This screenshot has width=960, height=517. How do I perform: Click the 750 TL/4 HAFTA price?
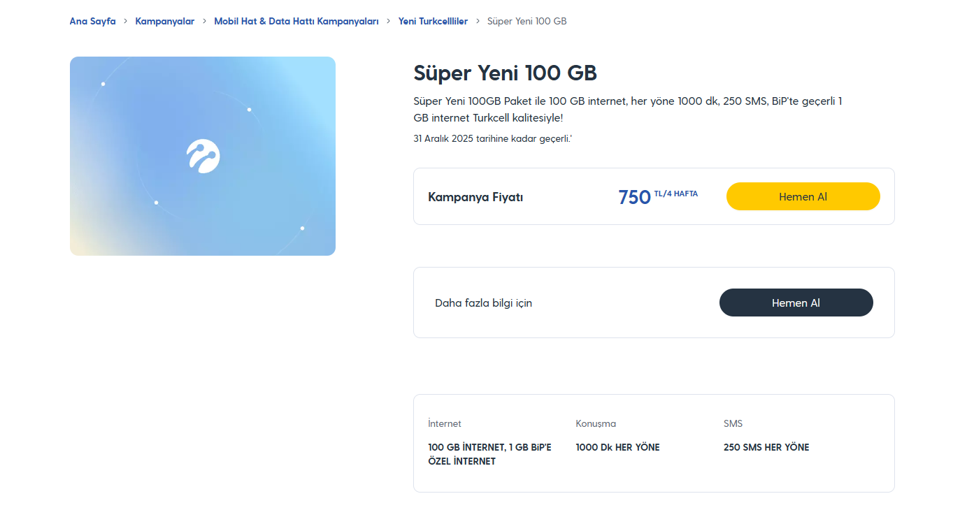click(x=657, y=196)
